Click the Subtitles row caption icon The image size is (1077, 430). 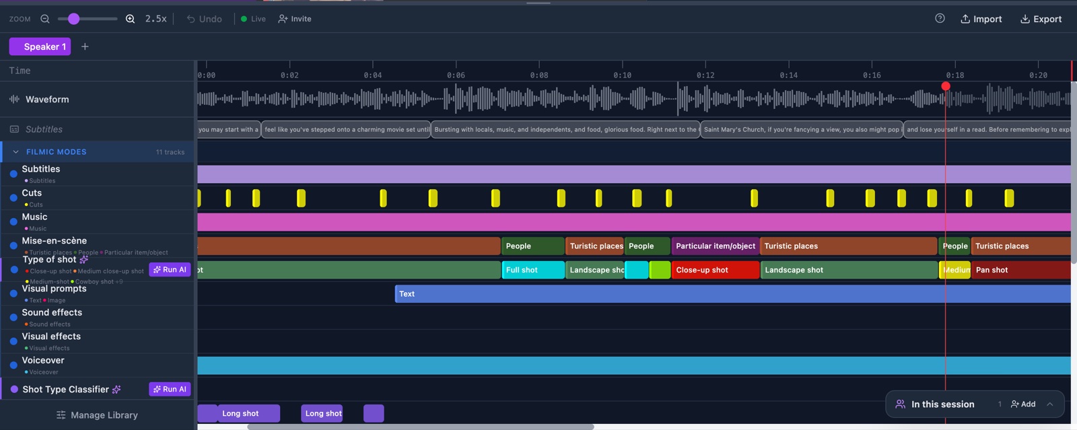click(14, 129)
